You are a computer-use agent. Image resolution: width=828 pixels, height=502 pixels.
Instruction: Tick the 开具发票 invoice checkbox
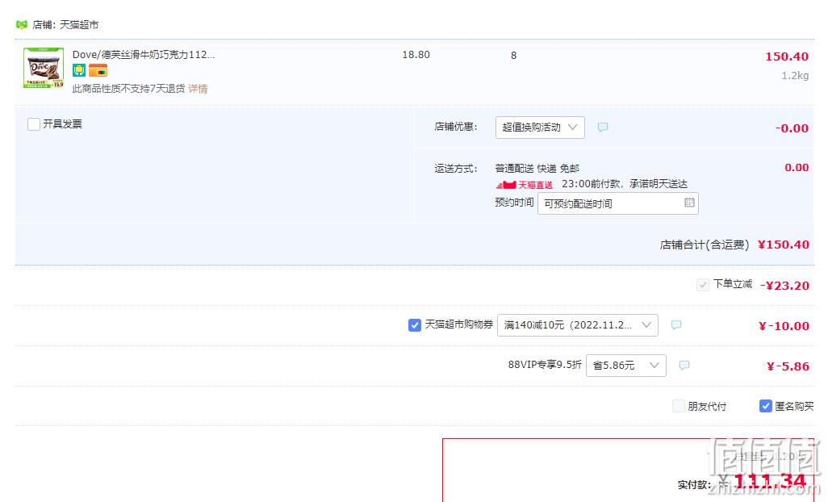[34, 124]
